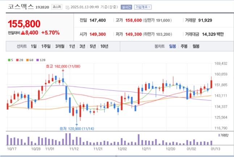Open the 기업개요 dropdown
The image size is (234, 157).
click(x=143, y=7)
